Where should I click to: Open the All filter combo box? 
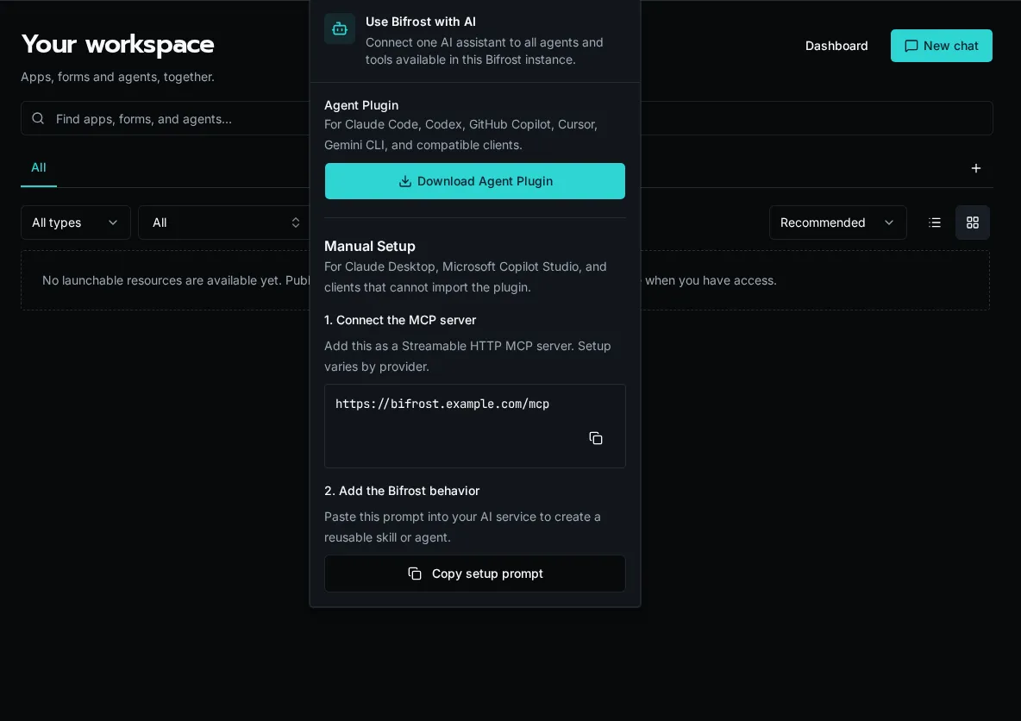click(223, 223)
